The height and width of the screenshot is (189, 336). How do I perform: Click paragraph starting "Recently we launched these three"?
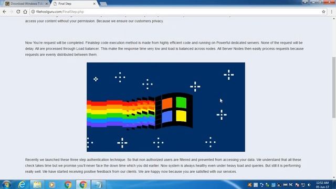point(163,166)
